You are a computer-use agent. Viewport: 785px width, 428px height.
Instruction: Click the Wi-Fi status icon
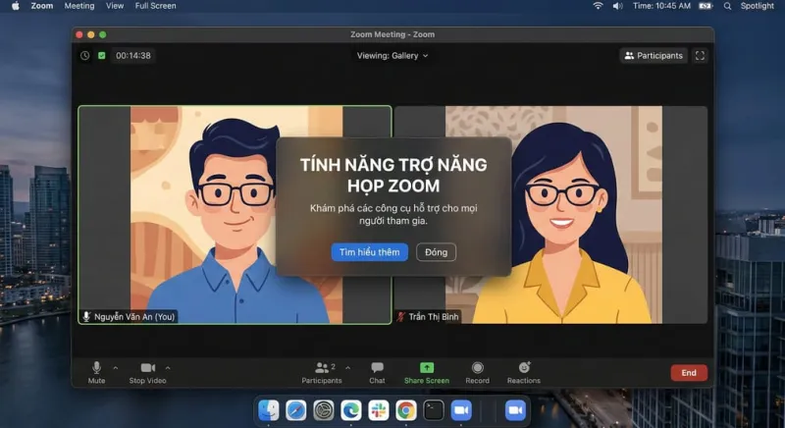tap(598, 6)
